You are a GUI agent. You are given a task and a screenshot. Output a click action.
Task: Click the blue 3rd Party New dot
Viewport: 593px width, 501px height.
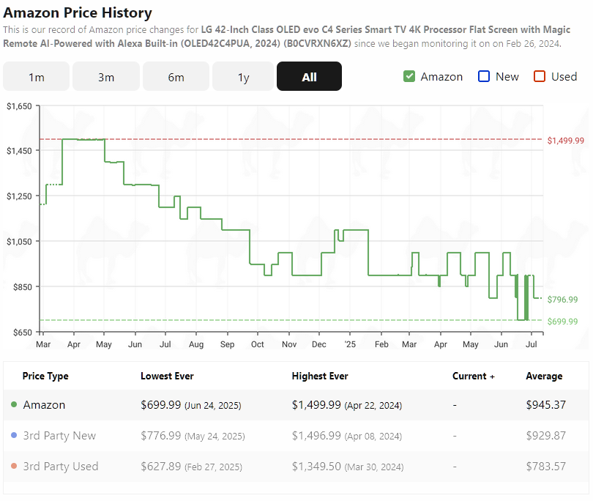[x=14, y=435]
